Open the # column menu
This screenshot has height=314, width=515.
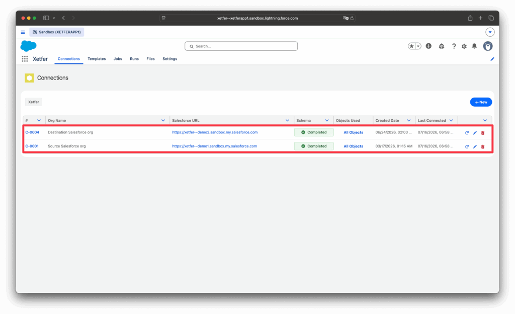(x=39, y=121)
